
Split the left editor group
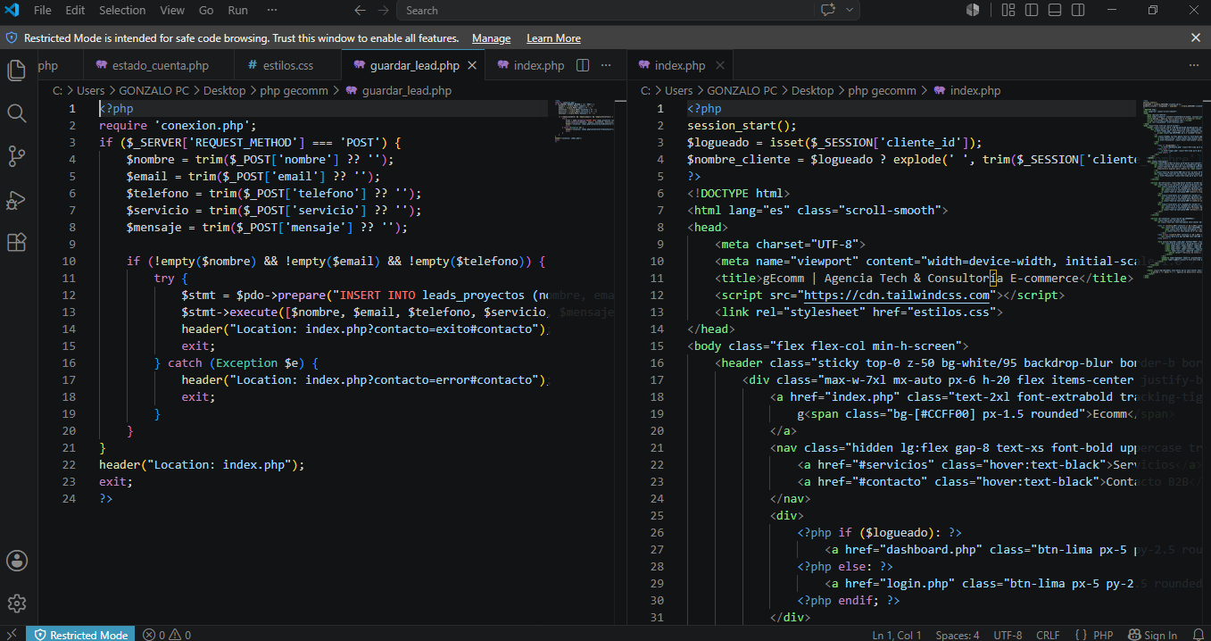(583, 65)
